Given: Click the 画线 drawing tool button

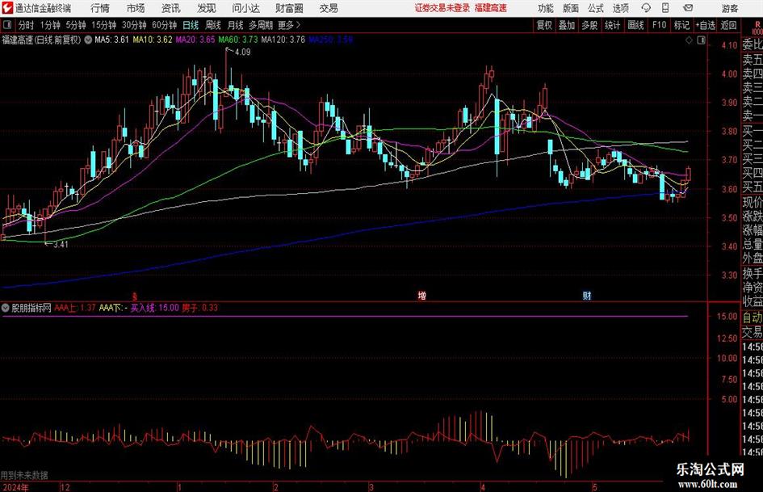Looking at the screenshot, I should pyautogui.click(x=636, y=25).
